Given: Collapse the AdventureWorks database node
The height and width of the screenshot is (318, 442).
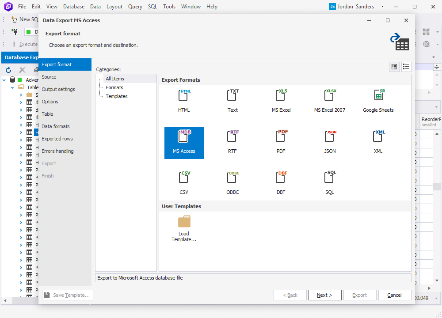Looking at the screenshot, I should click(x=4, y=79).
